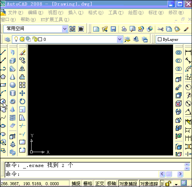Viewport: 192px width, 187px height.
Task: Toggle 正交 ortho mode
Action: [x=100, y=183]
